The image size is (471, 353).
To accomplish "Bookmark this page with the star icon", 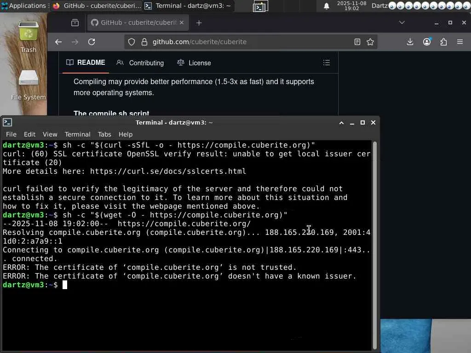I will click(x=370, y=42).
